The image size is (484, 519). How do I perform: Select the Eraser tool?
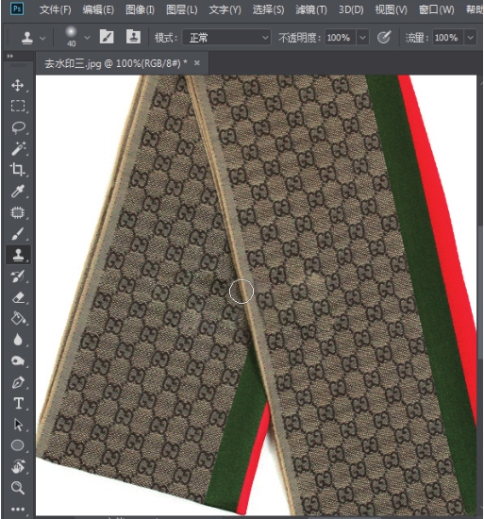18,297
